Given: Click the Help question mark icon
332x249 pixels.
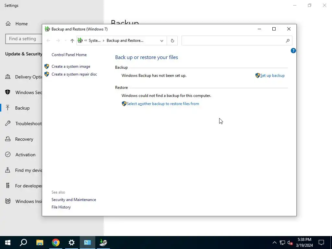Looking at the screenshot, I should coord(293,51).
